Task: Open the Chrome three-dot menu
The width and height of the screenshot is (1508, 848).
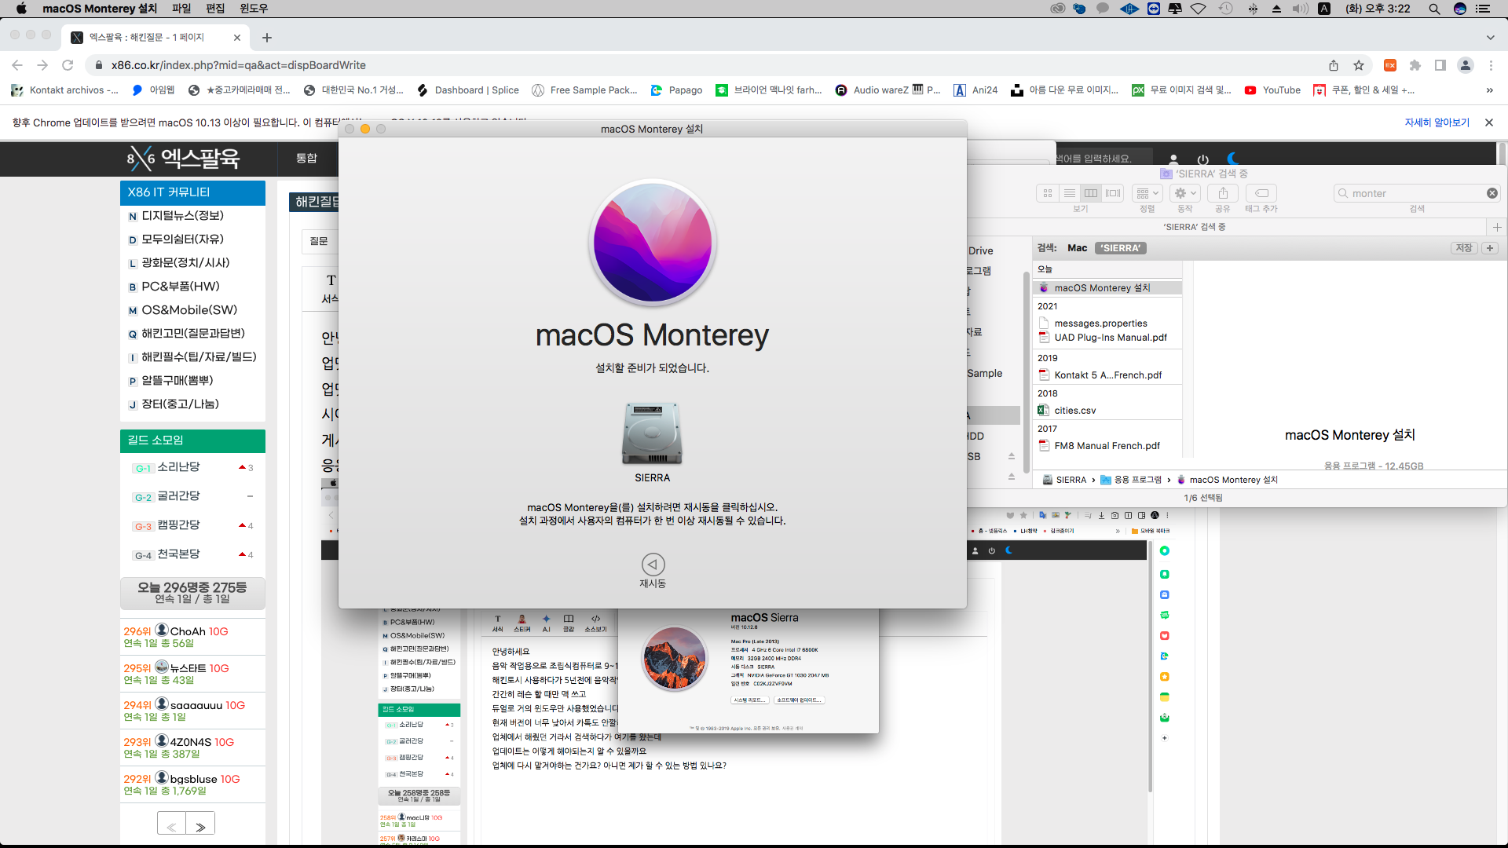Action: point(1491,65)
